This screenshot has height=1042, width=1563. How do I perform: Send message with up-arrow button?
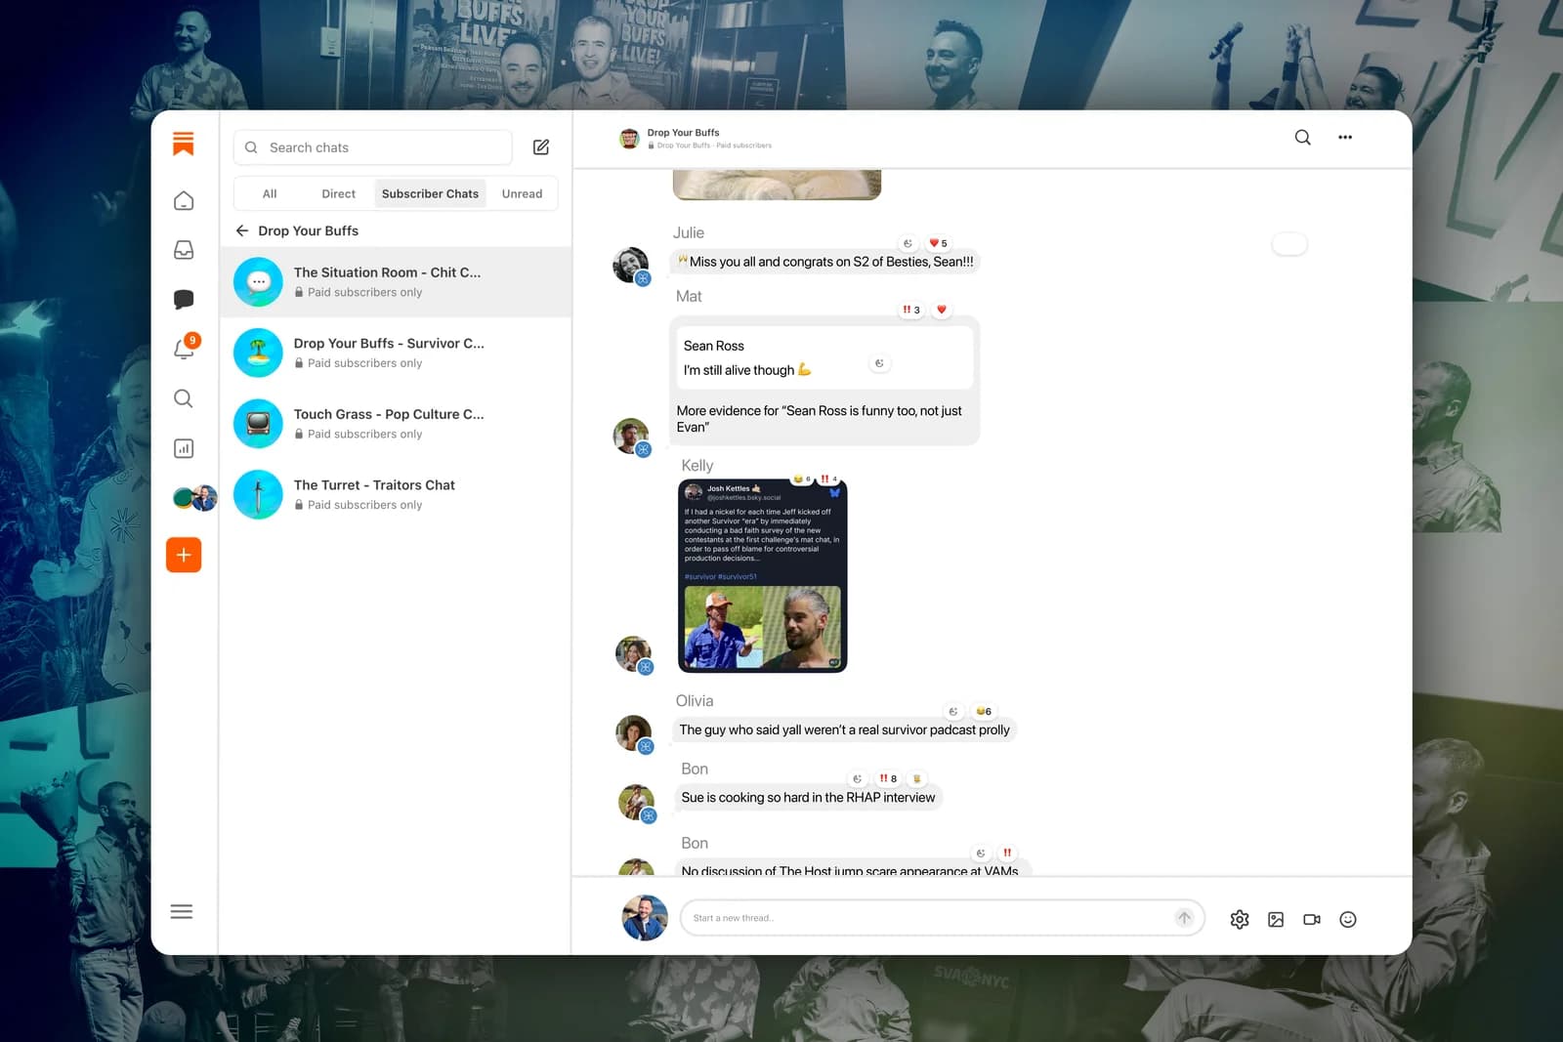1184,918
